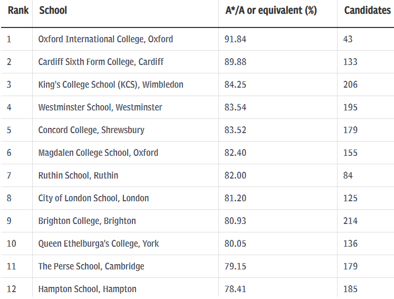The image size is (394, 299).
Task: Click the 214 candidates cell
Action: [350, 221]
